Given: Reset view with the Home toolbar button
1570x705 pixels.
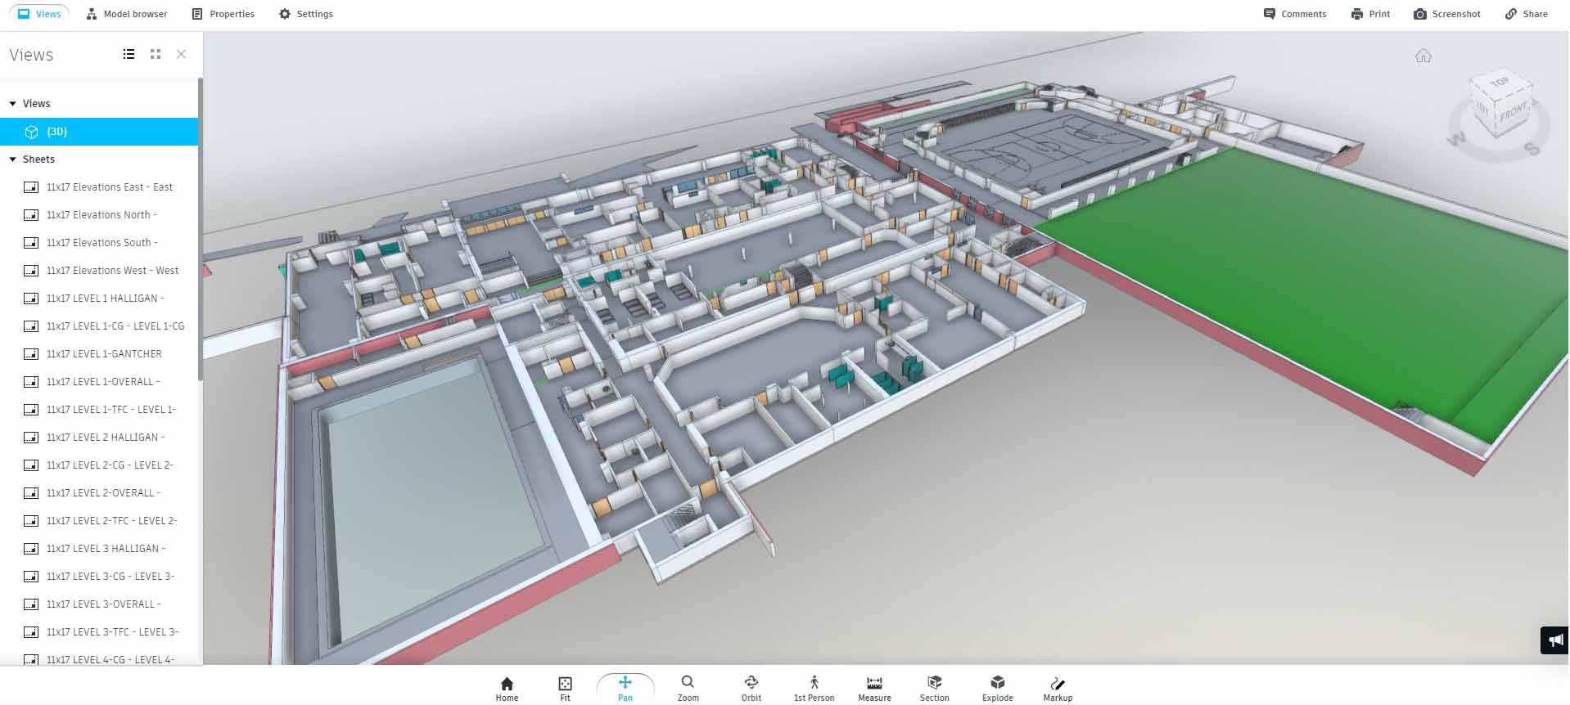Looking at the screenshot, I should click(x=507, y=688).
